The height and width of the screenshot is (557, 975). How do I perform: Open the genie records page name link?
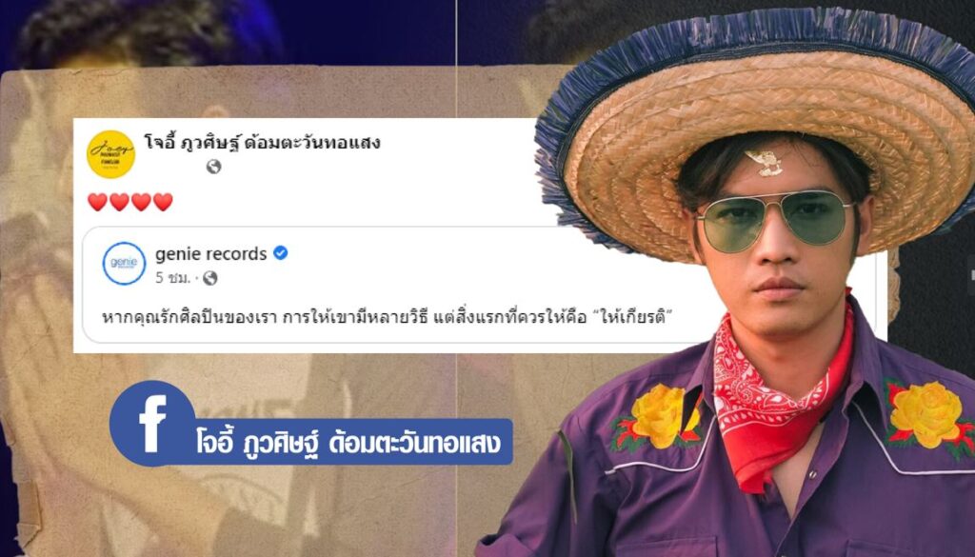click(210, 253)
